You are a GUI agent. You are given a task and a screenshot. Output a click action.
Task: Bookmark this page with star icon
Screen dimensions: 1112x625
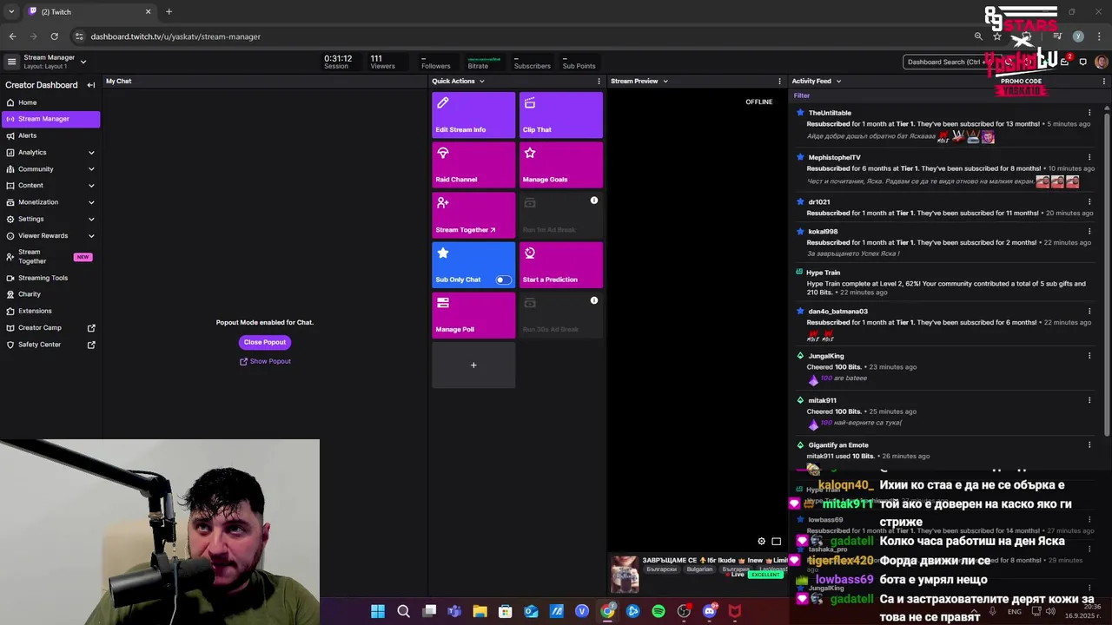tap(997, 36)
